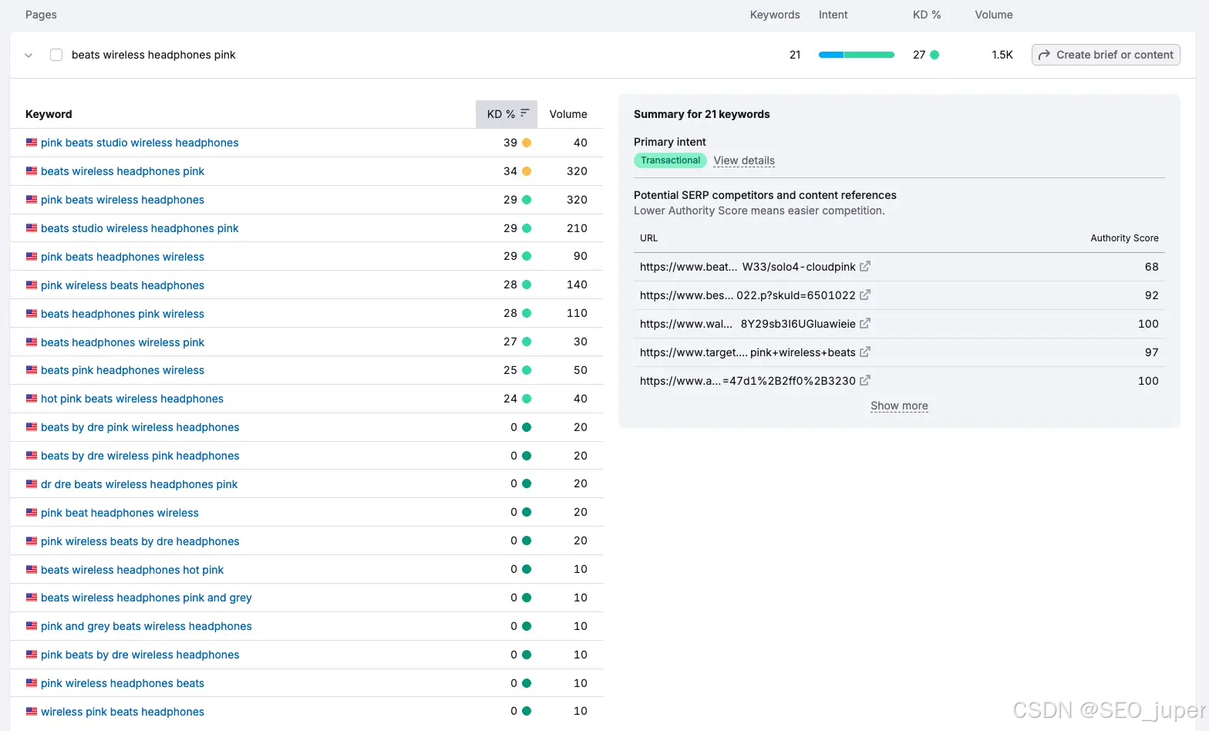This screenshot has width=1209, height=731.
Task: Click the KD % sort icon
Action: [x=525, y=113]
